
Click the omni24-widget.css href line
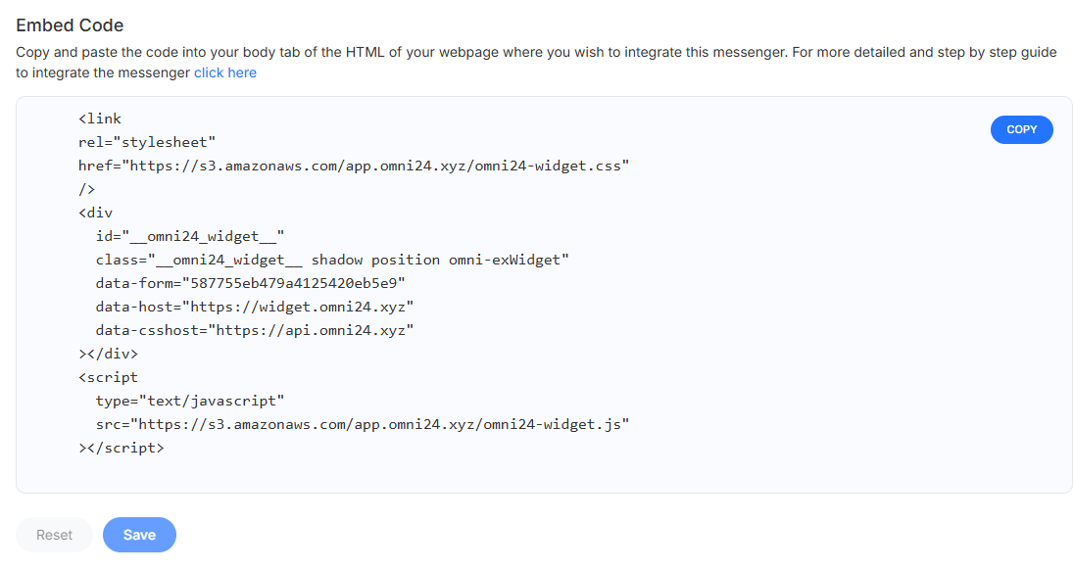(354, 166)
